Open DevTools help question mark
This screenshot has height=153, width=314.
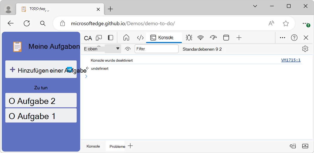294,38
